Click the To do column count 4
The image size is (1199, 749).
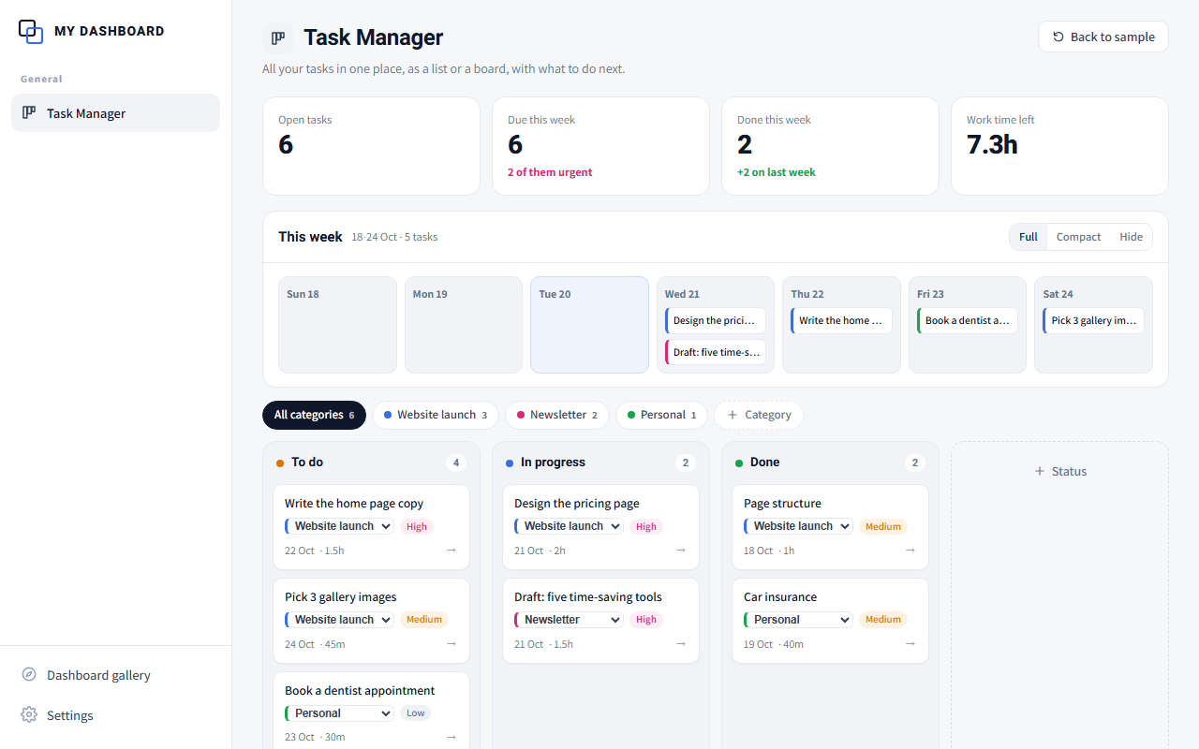(456, 463)
